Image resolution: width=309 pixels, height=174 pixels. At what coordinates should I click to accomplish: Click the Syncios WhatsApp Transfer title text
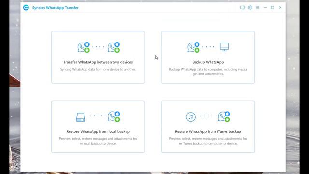(55, 8)
